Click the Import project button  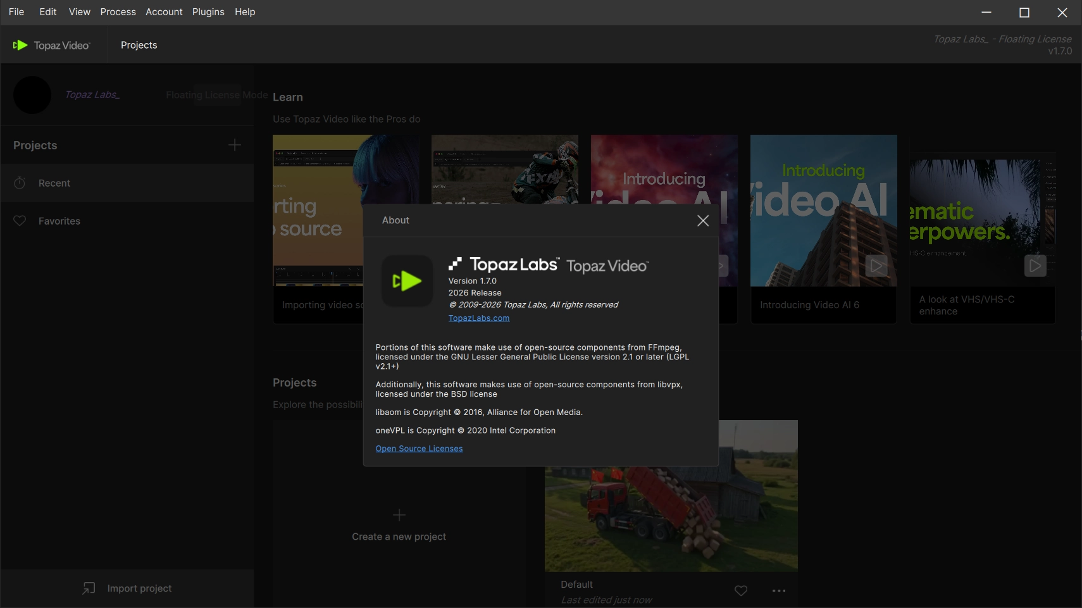point(127,588)
